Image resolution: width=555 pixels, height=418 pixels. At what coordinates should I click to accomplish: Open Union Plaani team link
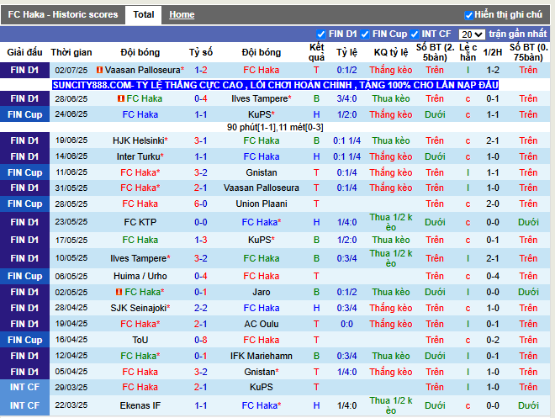[x=262, y=204]
